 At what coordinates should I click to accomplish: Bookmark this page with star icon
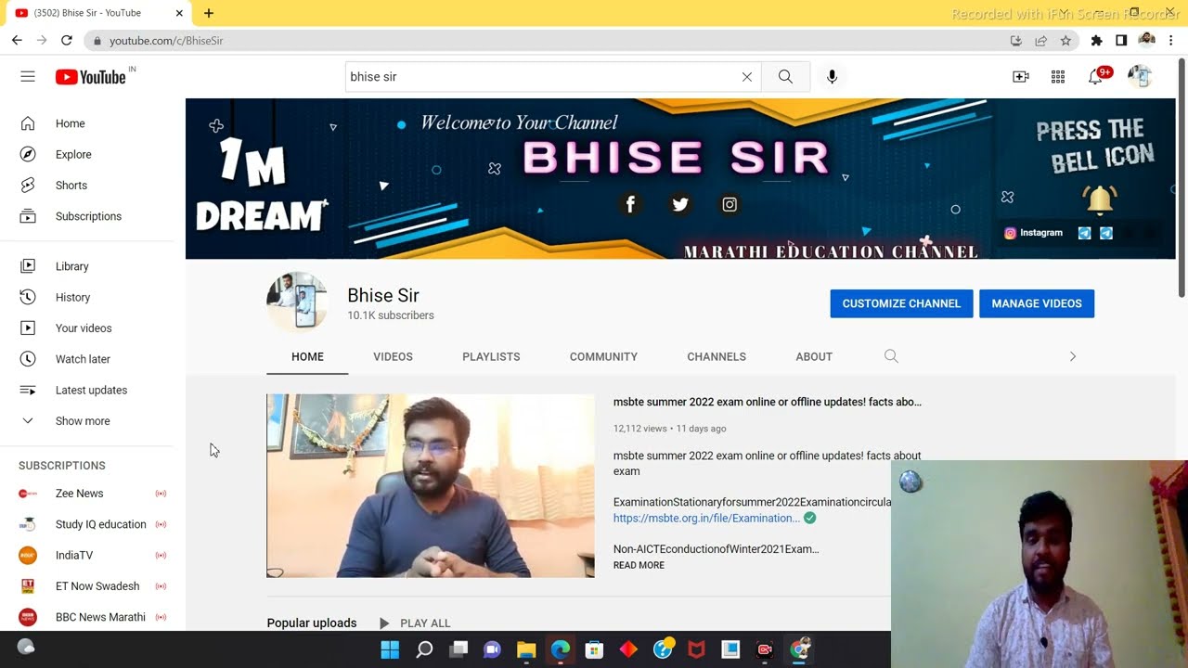point(1065,41)
